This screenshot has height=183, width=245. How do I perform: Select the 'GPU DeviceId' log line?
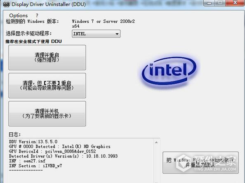point(52,151)
